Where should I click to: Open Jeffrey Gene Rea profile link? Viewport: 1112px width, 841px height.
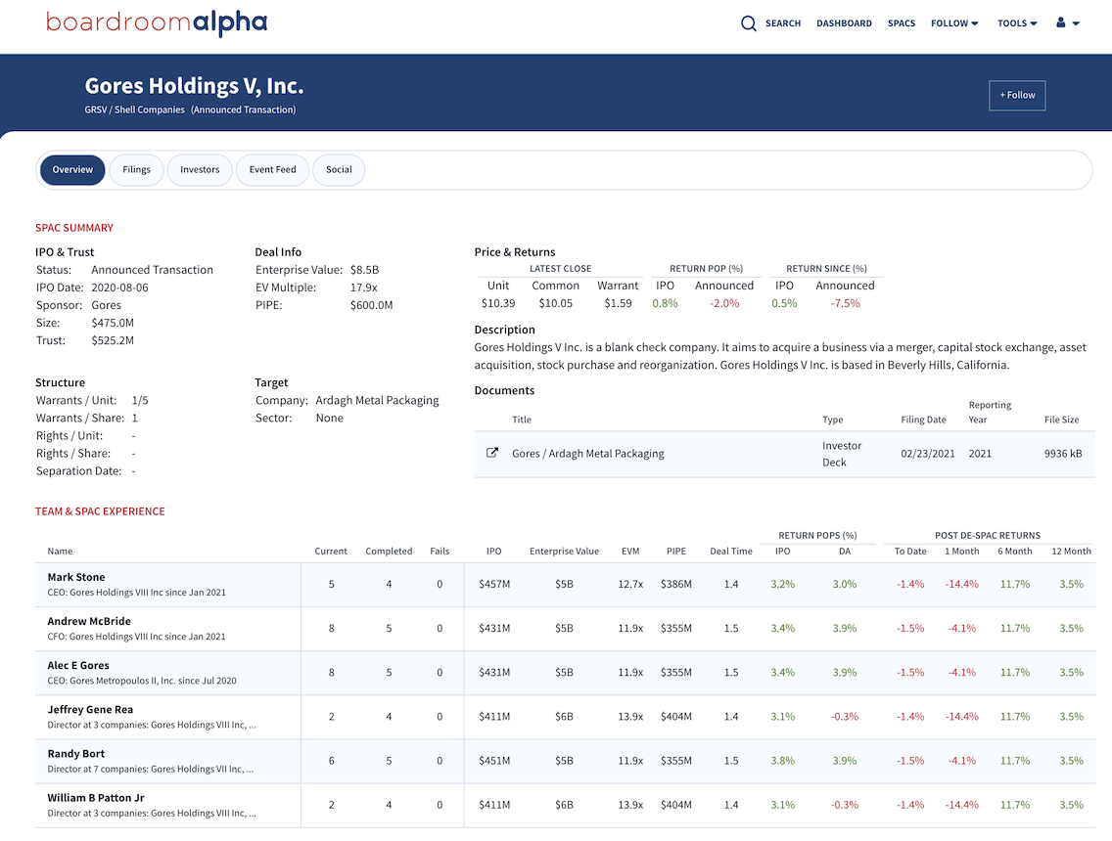(x=90, y=709)
